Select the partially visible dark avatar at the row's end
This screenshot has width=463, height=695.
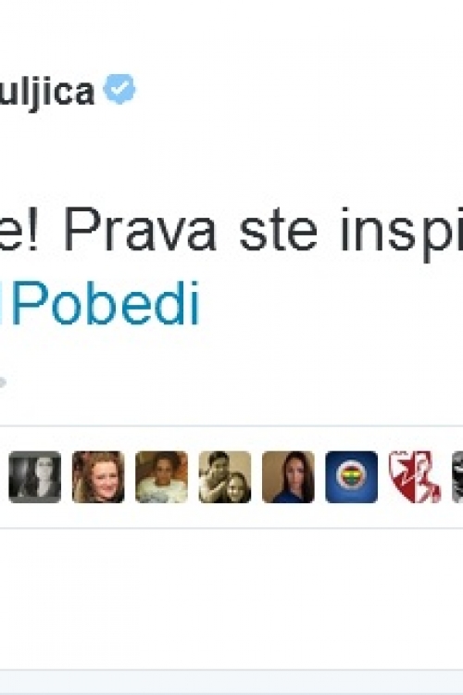point(457,477)
